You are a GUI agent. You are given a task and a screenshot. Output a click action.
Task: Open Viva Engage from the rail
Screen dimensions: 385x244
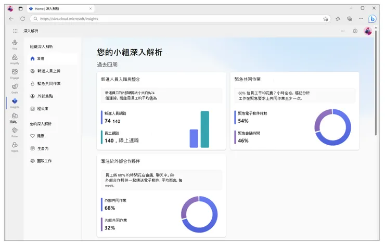[x=15, y=74]
